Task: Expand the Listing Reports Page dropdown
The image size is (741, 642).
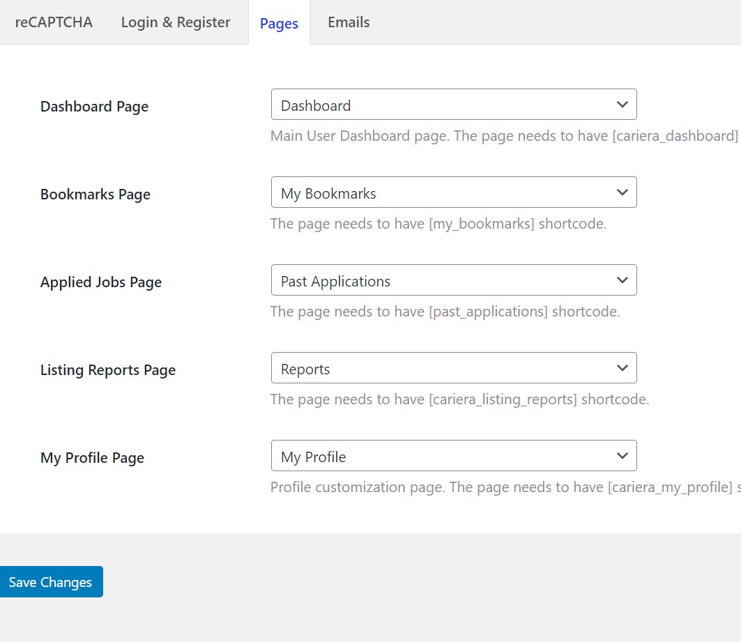Action: [x=454, y=368]
